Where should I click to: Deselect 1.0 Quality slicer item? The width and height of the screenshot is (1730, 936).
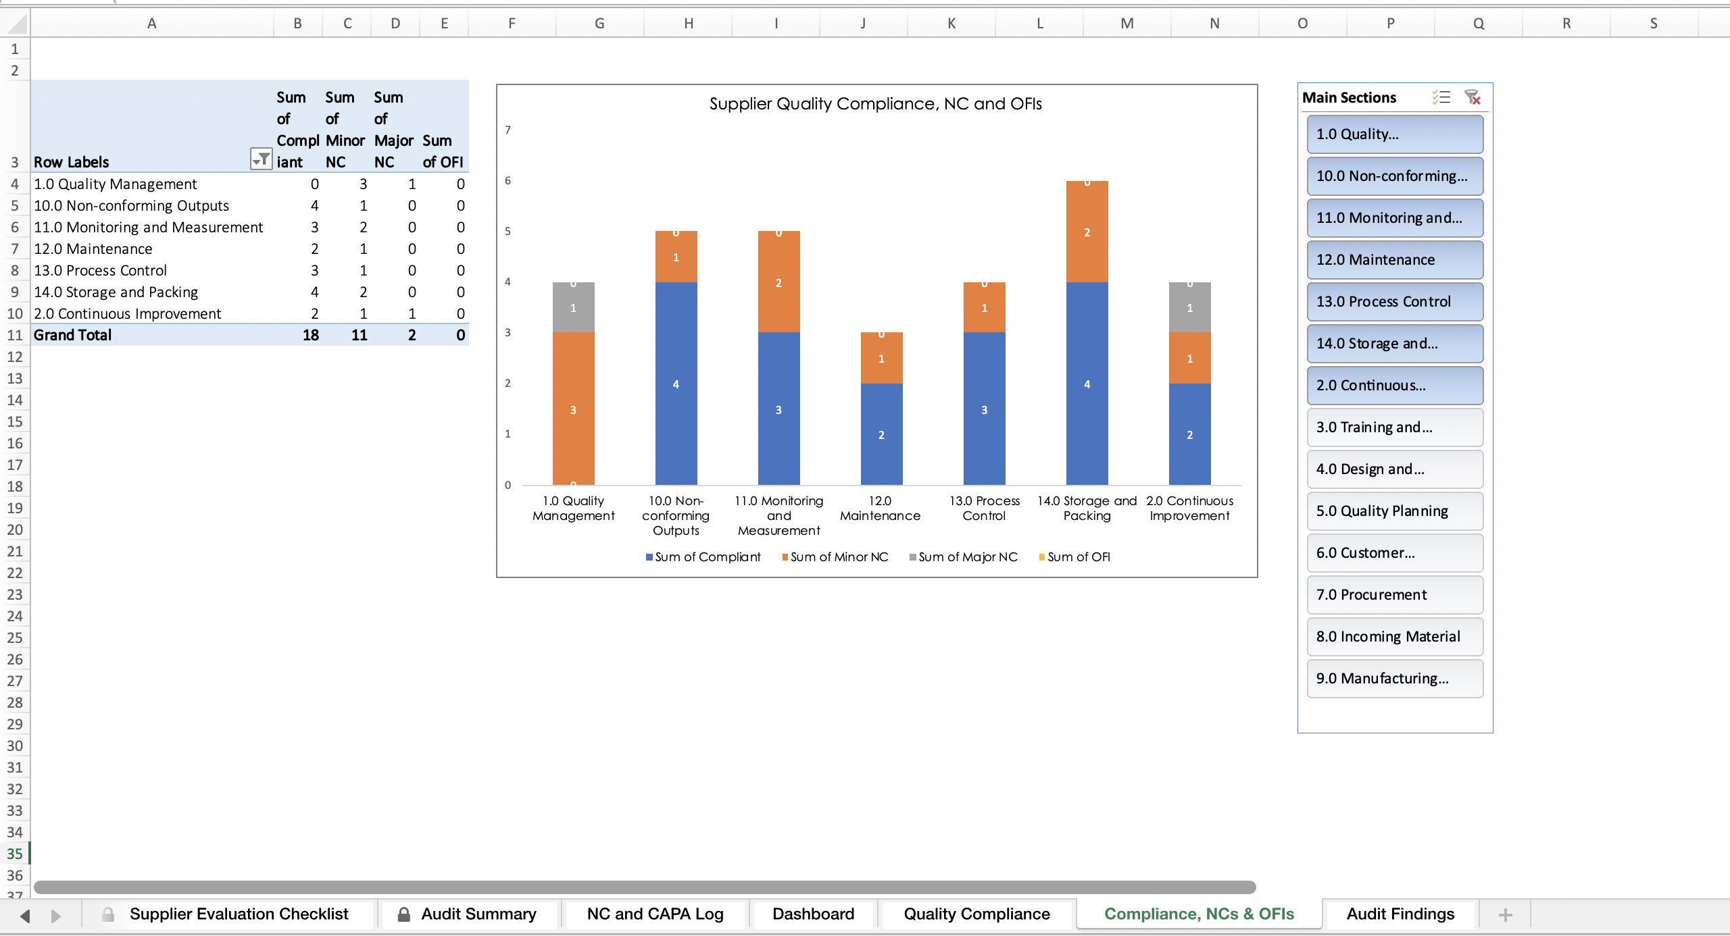tap(1395, 134)
